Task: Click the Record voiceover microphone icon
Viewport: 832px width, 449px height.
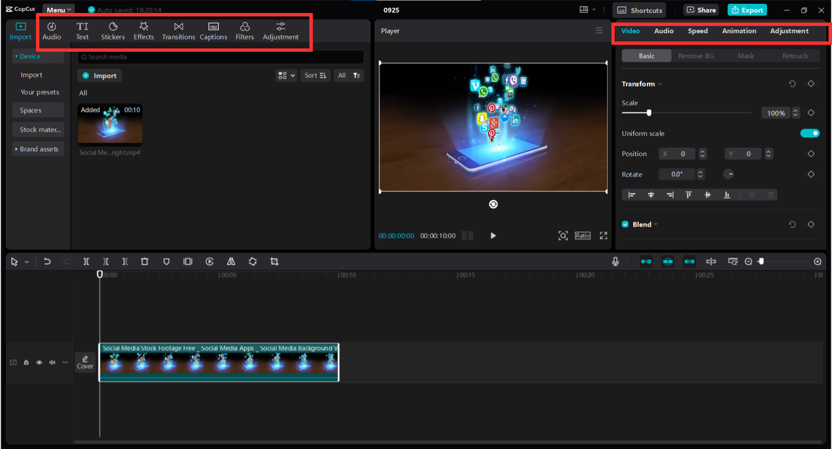Action: tap(615, 261)
